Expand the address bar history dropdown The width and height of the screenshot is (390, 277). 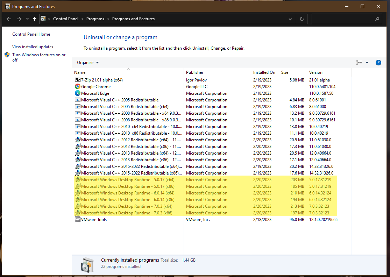click(290, 19)
